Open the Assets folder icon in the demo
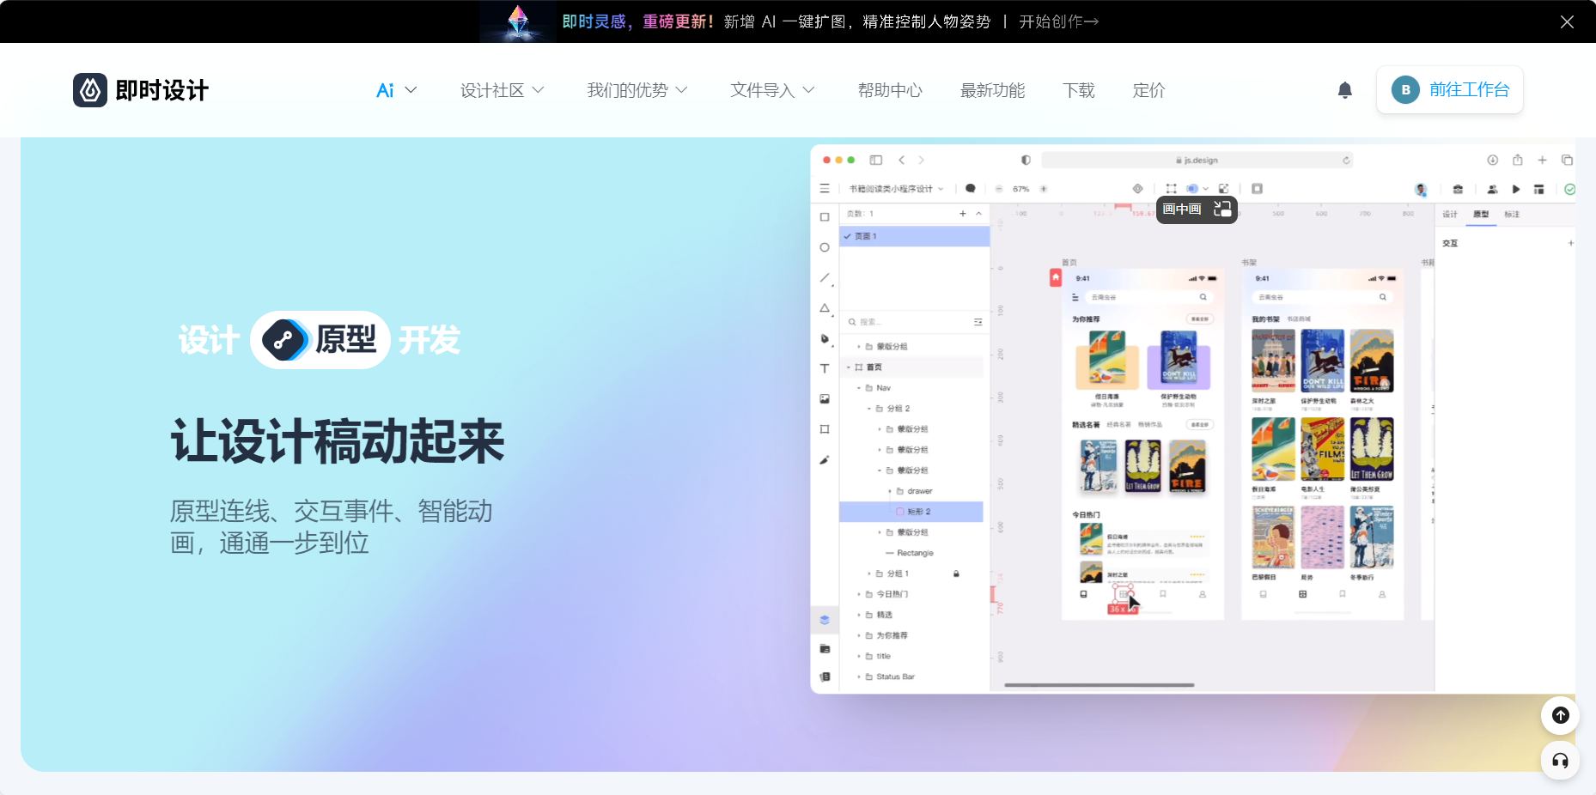 pos(825,648)
